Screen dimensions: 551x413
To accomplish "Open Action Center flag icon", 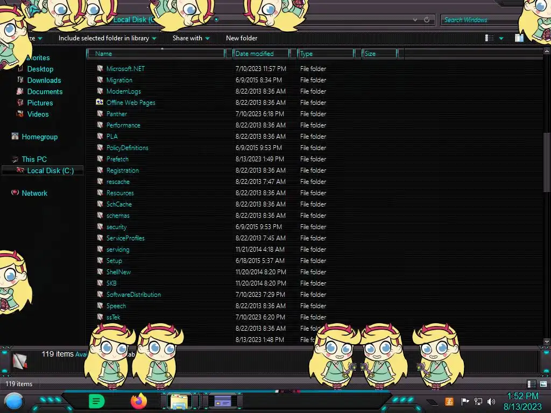I will 465,401.
